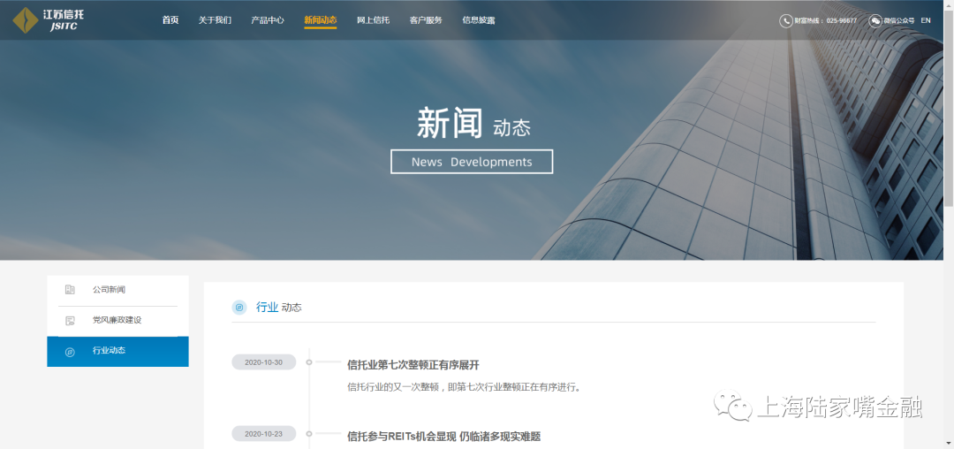Open article 信托业第七次整顿正有序展开
The image size is (954, 449).
pyautogui.click(x=413, y=365)
